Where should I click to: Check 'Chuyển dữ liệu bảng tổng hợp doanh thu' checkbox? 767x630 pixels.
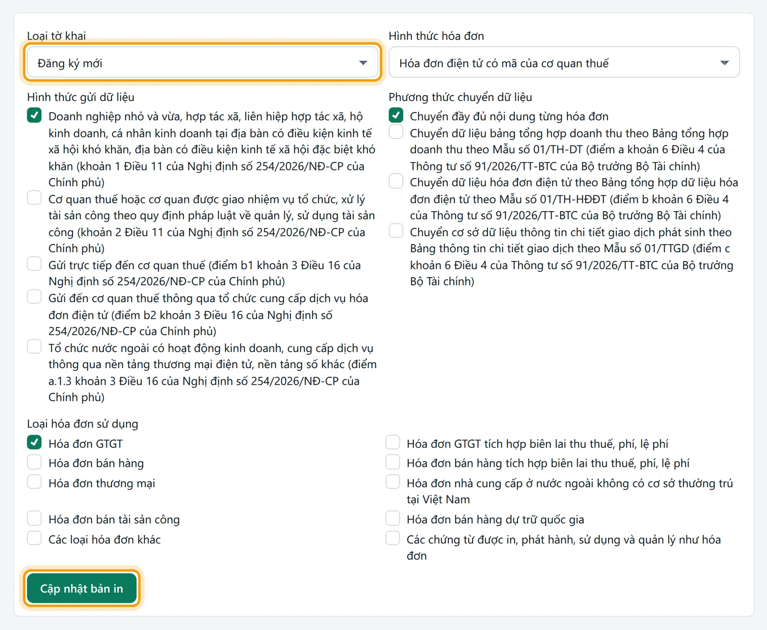tap(396, 132)
